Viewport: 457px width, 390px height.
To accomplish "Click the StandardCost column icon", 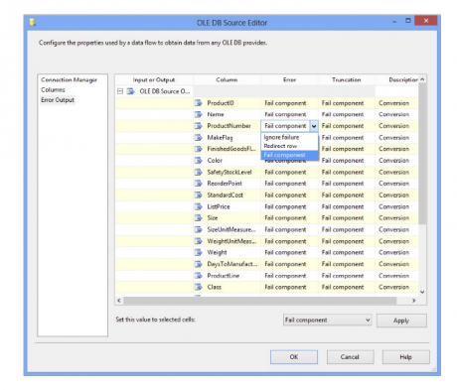I will (x=199, y=195).
